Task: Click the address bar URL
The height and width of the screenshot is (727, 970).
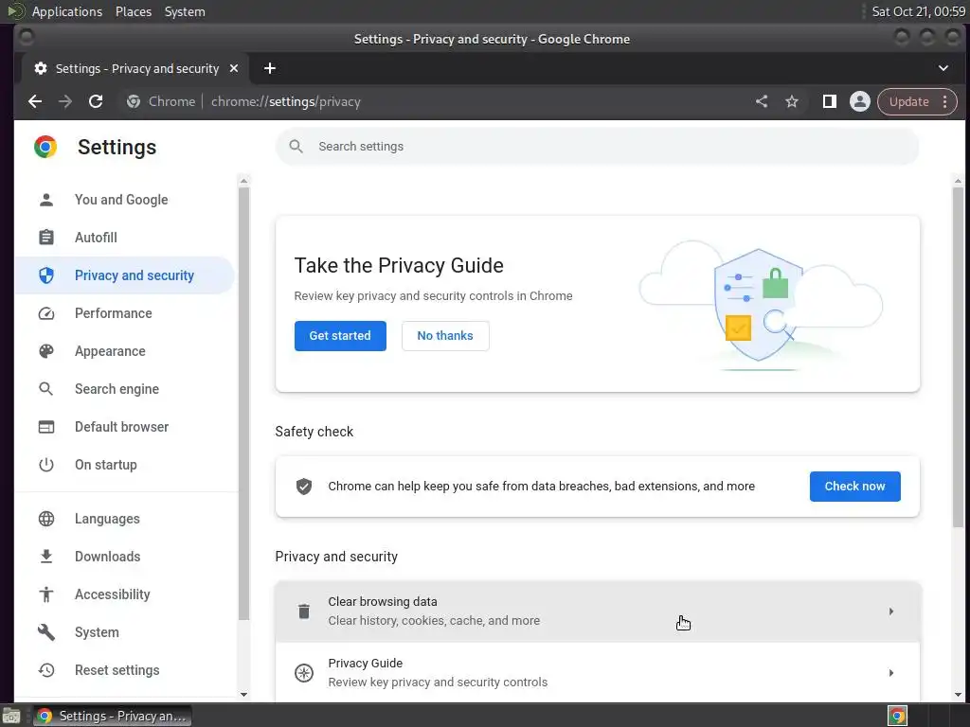Action: pyautogui.click(x=286, y=101)
